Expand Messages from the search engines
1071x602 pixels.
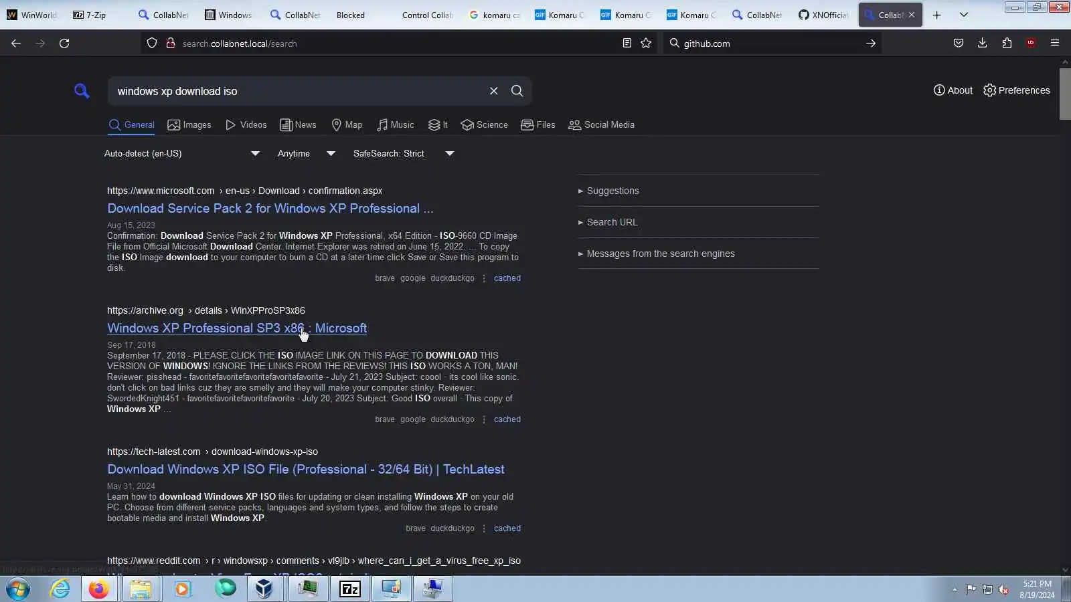click(657, 254)
